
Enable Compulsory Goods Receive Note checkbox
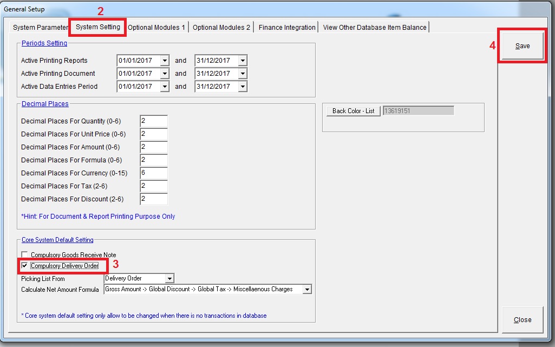click(x=24, y=255)
